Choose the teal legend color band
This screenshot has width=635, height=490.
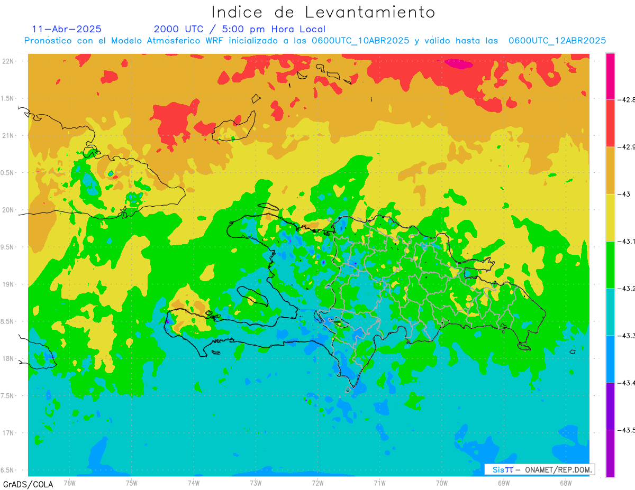[610, 312]
